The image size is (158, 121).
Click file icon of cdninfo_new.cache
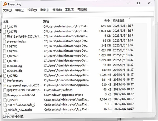click(5, 110)
